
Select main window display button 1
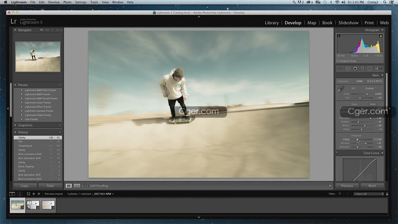point(12,194)
